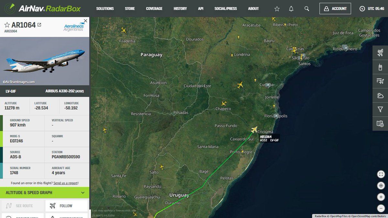Click the small airport dot near Londrina
Image resolution: width=388 pixels, height=218 pixels.
(x=232, y=55)
